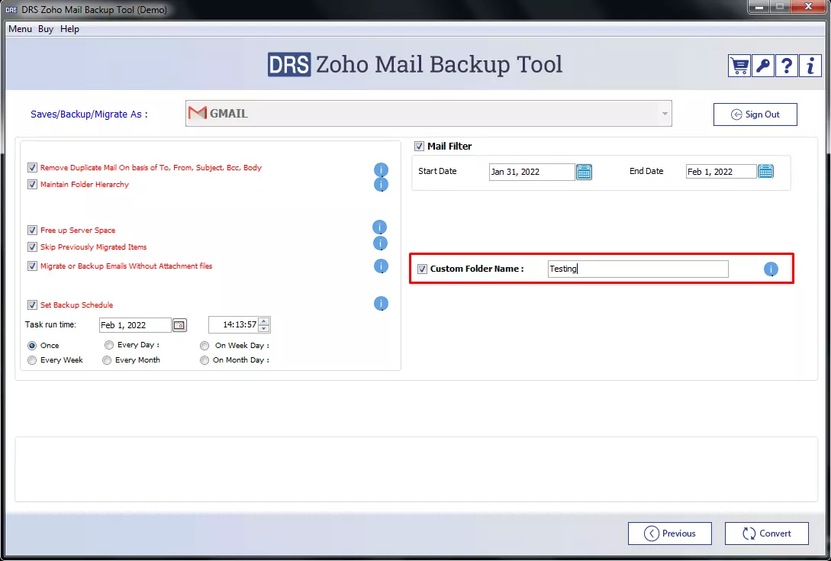831x561 pixels.
Task: Toggle Maintain Folder Hierarchy checkbox
Action: pyautogui.click(x=32, y=185)
